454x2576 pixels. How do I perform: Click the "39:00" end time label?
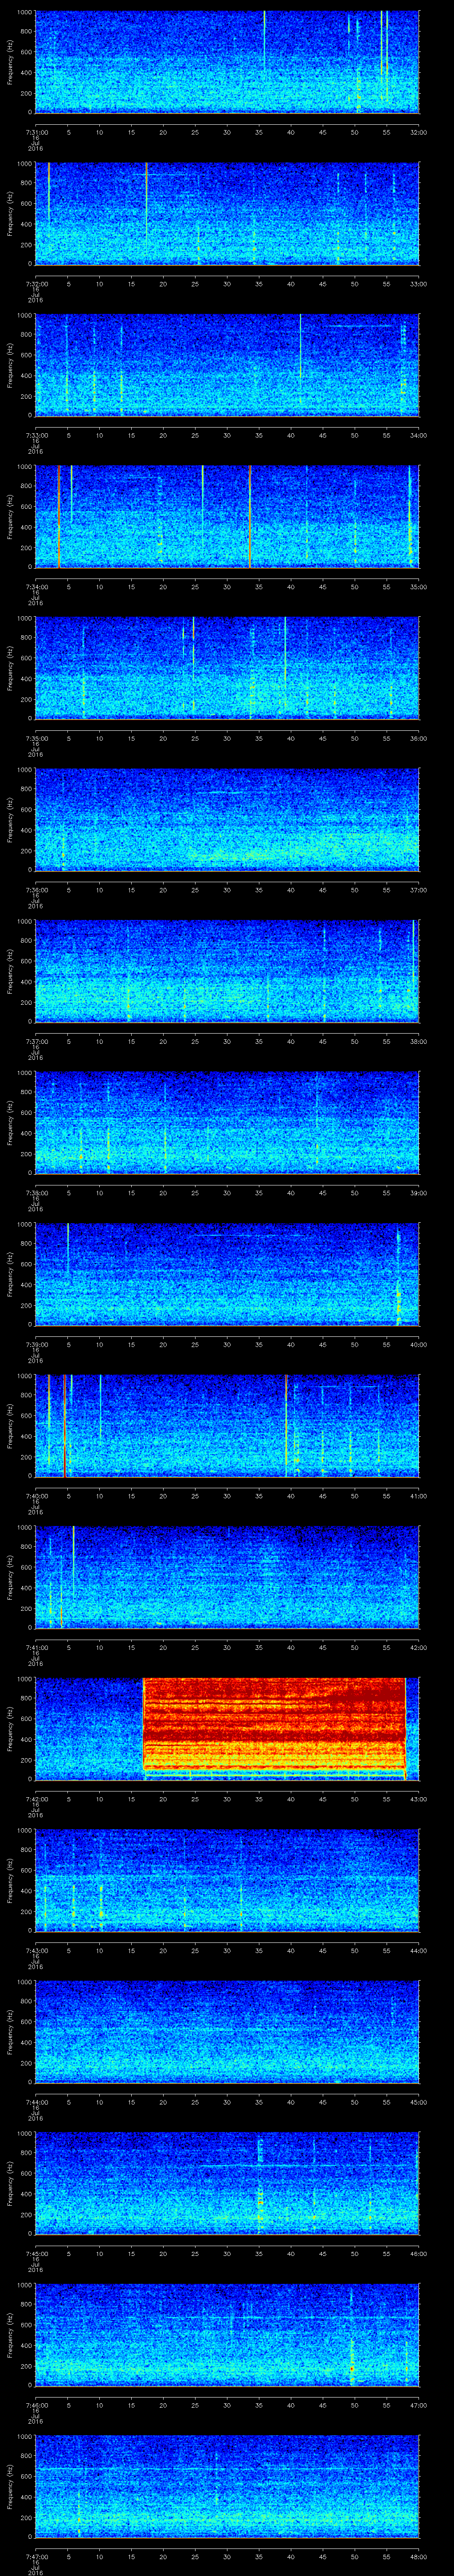coord(419,1193)
